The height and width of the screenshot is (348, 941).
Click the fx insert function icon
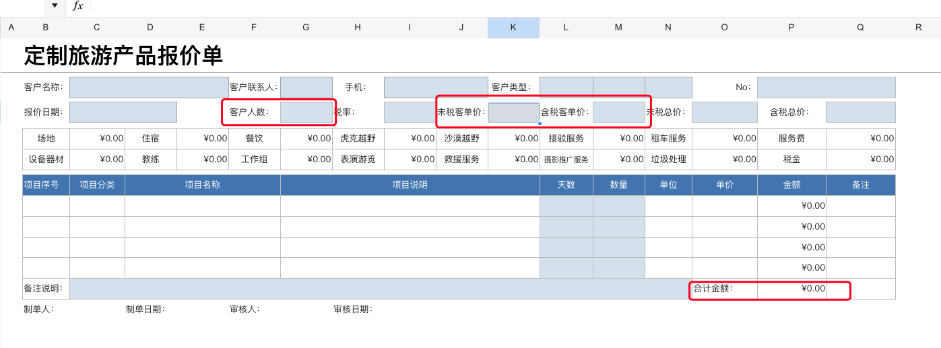pos(78,6)
